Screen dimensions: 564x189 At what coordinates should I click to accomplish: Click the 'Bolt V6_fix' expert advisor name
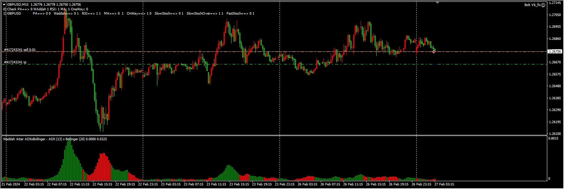[533, 5]
